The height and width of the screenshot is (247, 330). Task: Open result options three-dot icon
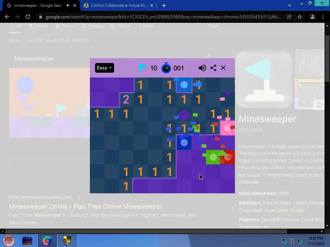[79, 197]
